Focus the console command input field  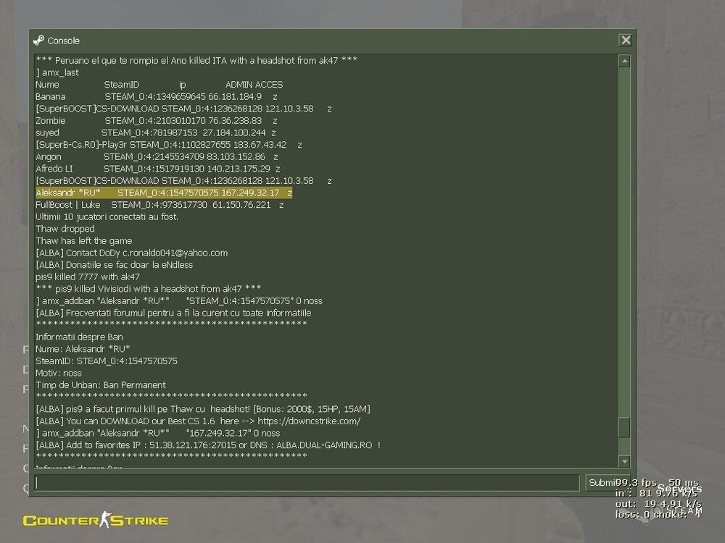click(307, 483)
